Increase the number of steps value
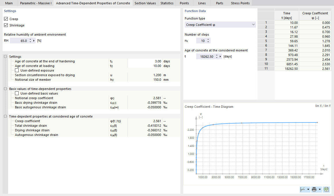 coord(208,40)
